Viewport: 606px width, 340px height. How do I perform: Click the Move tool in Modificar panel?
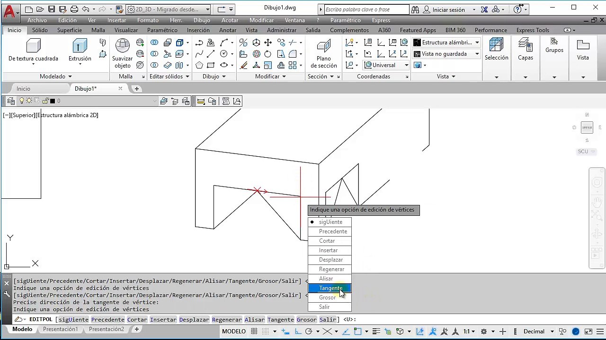[268, 42]
